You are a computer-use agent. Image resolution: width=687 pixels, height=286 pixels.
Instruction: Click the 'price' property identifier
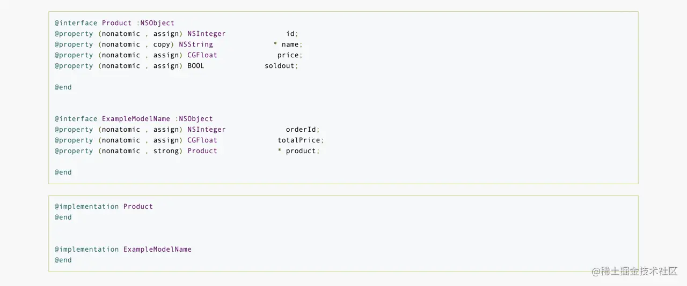click(289, 55)
